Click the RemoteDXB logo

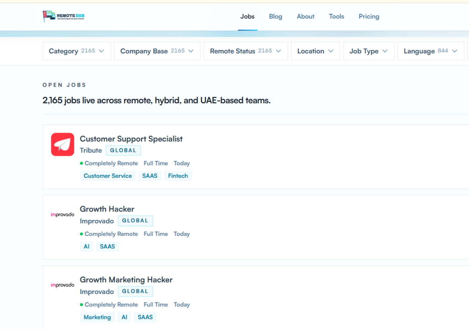coord(64,16)
